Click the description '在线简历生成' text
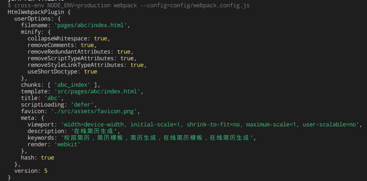This screenshot has height=181, width=367. [x=94, y=131]
